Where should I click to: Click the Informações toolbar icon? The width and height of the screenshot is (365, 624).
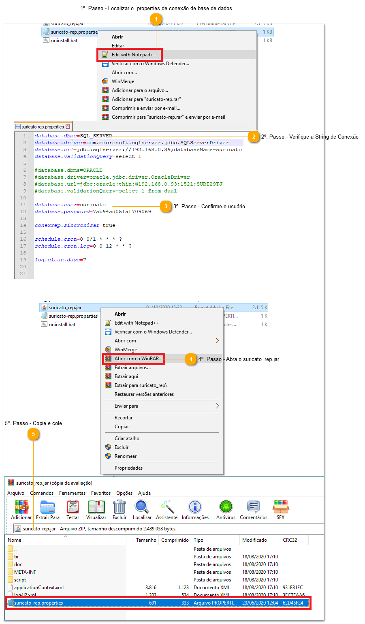(195, 507)
